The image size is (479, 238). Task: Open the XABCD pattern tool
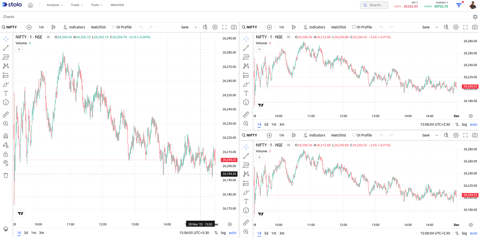6,66
